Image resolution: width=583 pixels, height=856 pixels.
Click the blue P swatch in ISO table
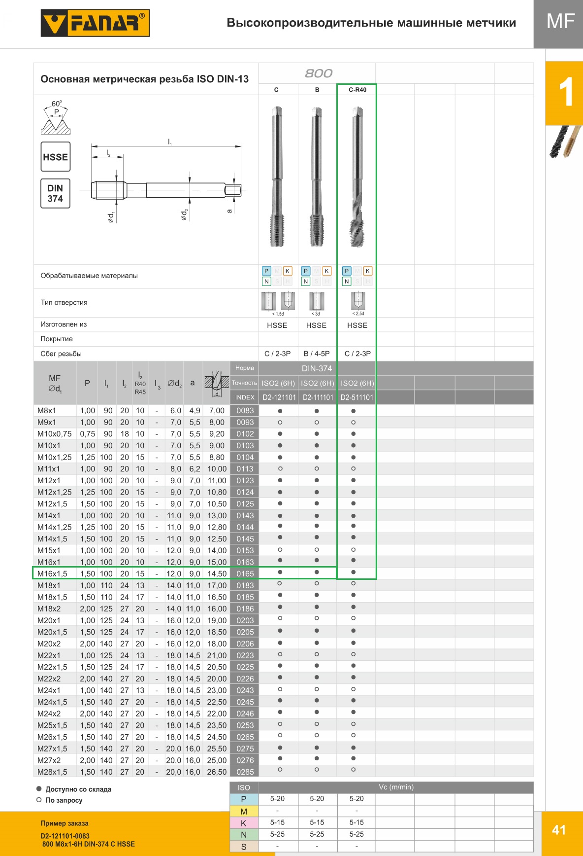pyautogui.click(x=244, y=799)
